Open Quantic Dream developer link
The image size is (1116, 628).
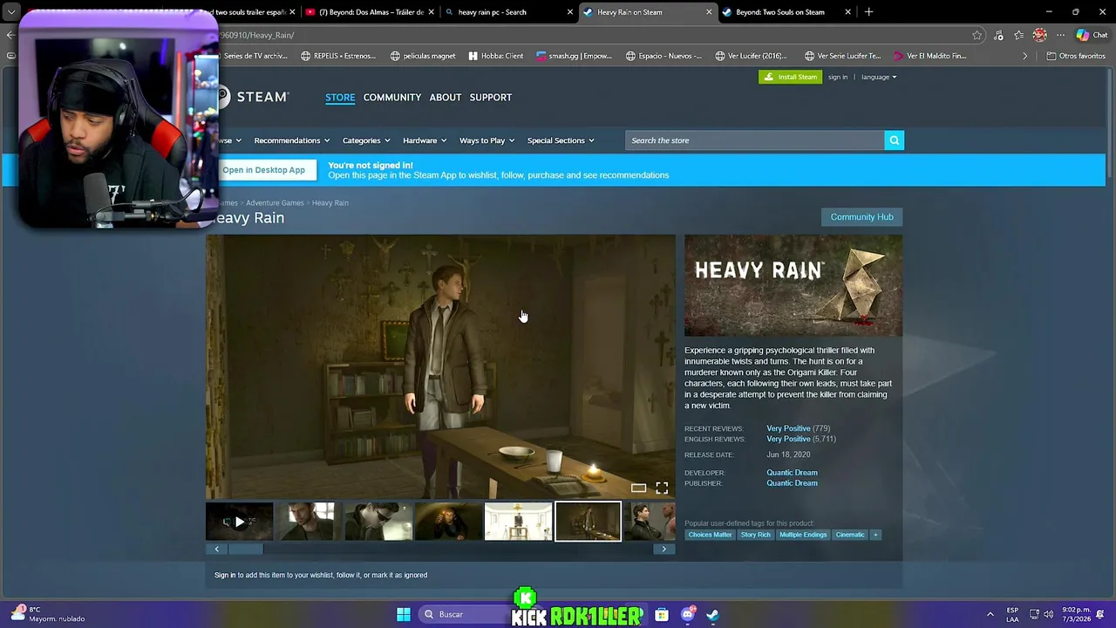(792, 473)
